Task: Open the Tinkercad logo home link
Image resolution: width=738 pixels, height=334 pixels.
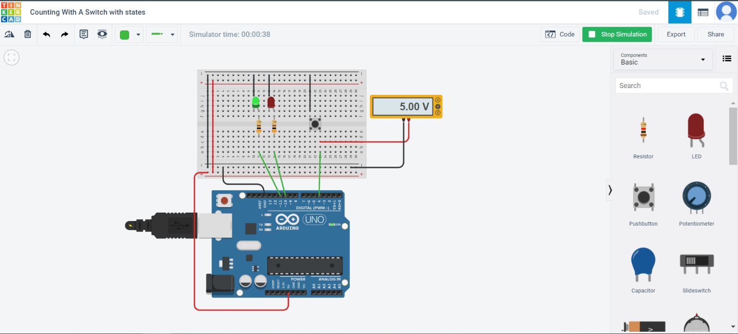Action: 11,12
